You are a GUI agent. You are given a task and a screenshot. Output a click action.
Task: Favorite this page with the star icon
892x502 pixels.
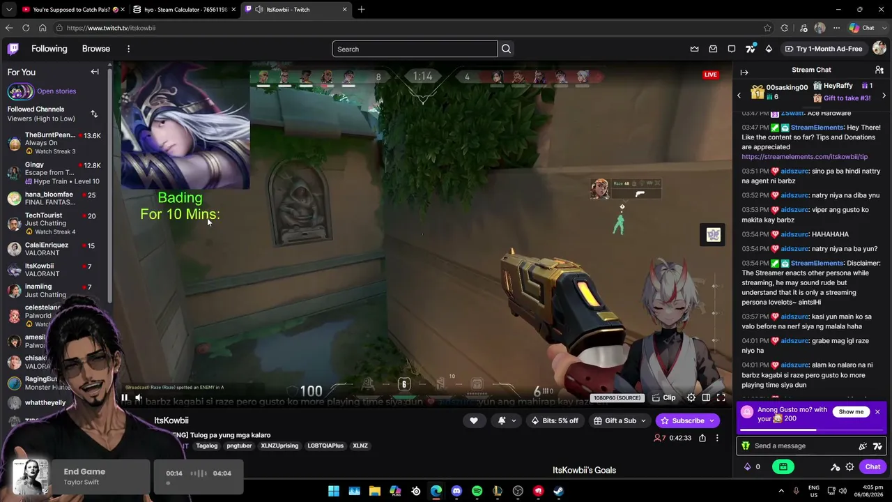coord(767,28)
